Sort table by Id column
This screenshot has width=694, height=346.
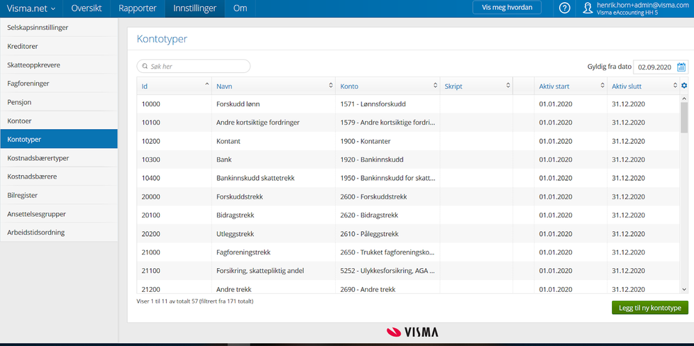click(174, 86)
